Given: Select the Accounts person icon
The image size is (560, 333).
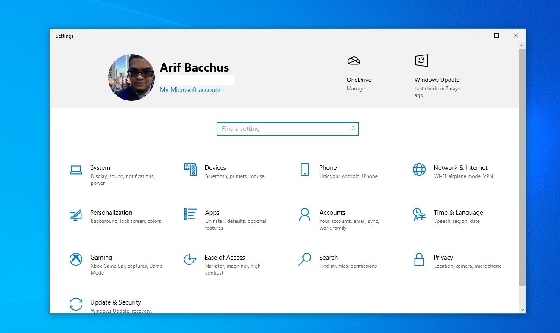Looking at the screenshot, I should pos(304,214).
